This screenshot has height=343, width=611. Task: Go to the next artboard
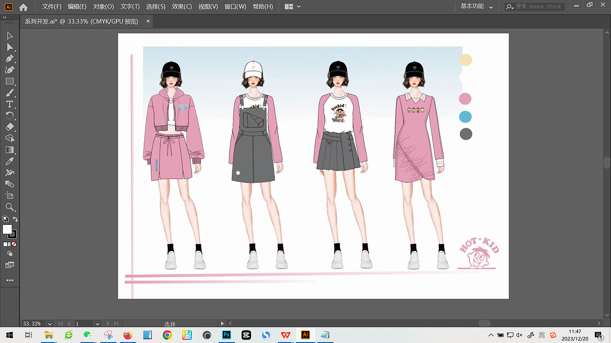point(108,323)
